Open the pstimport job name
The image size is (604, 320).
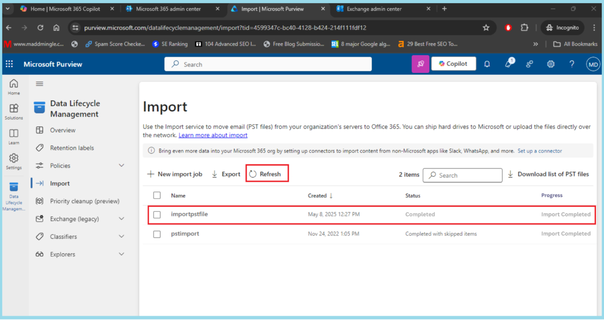click(x=185, y=233)
